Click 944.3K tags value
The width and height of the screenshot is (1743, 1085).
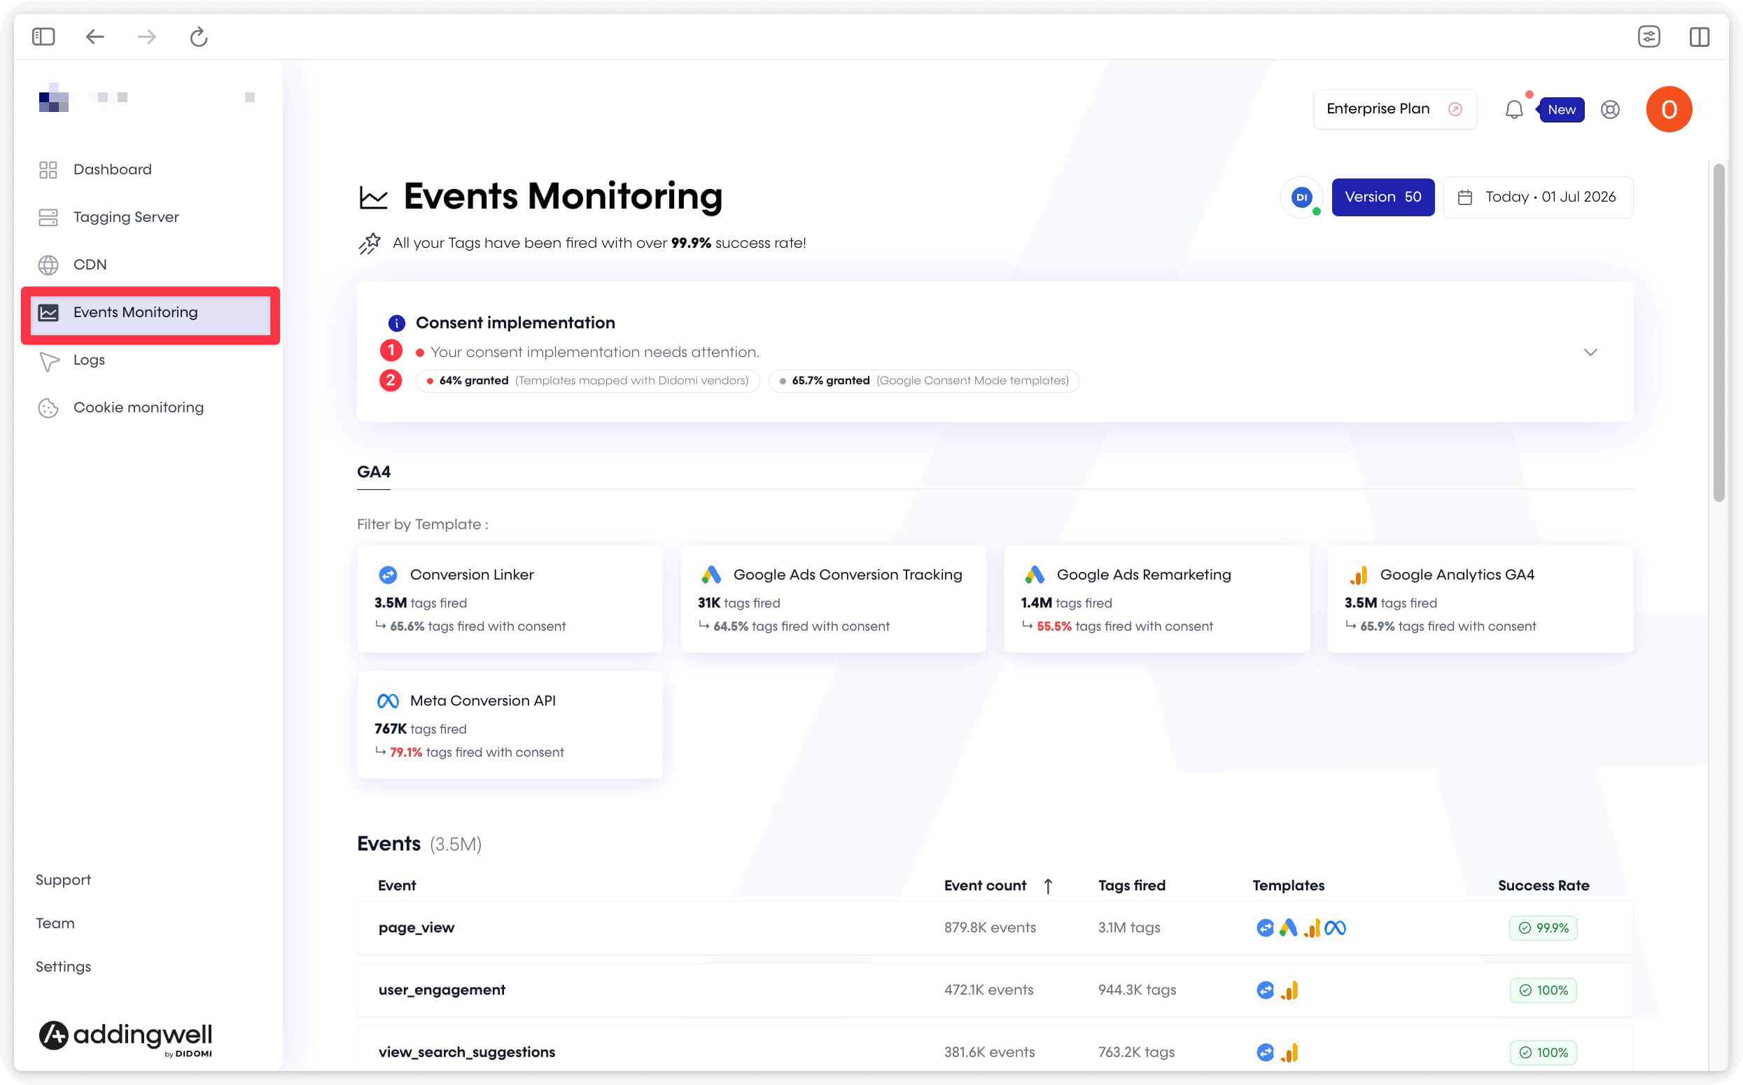[1137, 990]
